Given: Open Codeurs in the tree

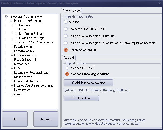Looking at the screenshot, I should click(x=24, y=25).
